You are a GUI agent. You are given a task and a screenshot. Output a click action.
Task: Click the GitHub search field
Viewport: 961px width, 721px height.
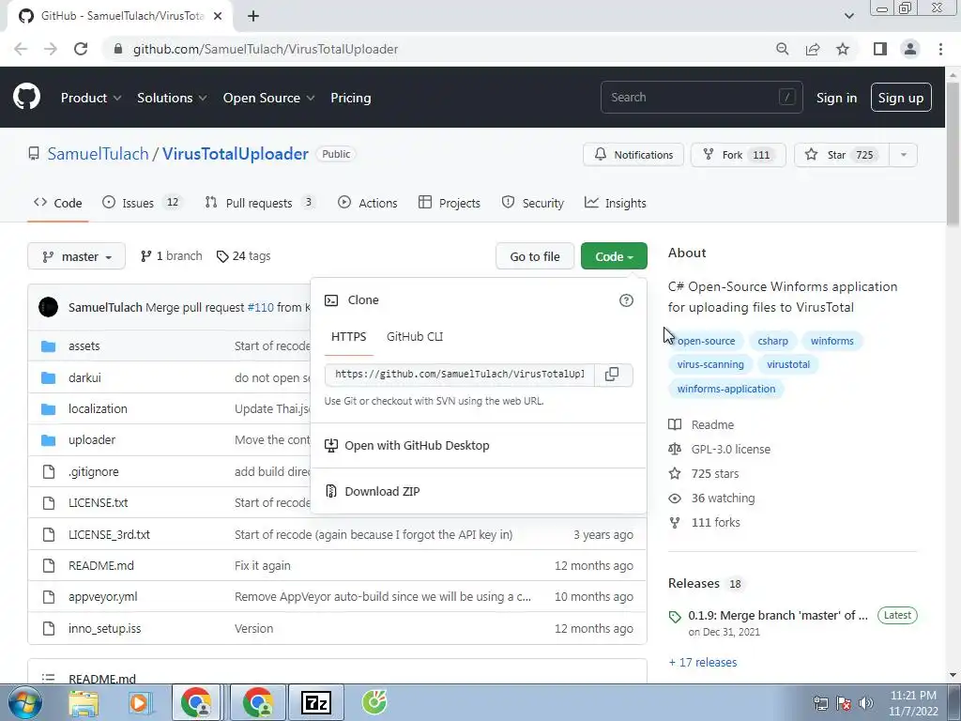701,98
